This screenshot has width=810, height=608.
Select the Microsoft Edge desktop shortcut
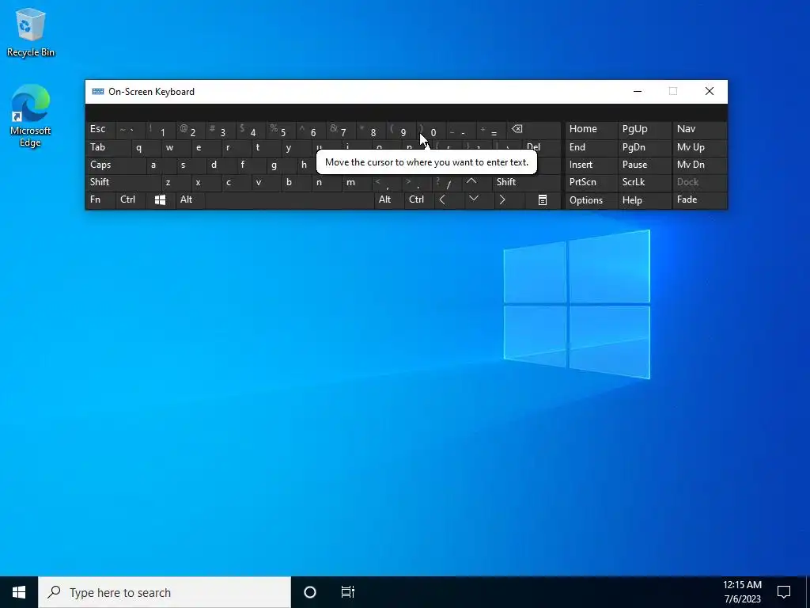point(31,116)
